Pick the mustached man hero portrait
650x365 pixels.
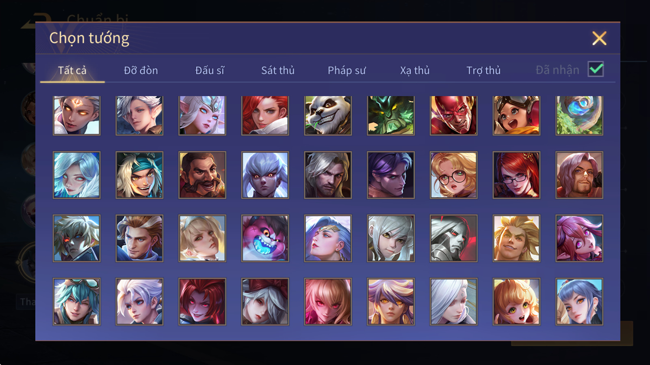(x=202, y=175)
